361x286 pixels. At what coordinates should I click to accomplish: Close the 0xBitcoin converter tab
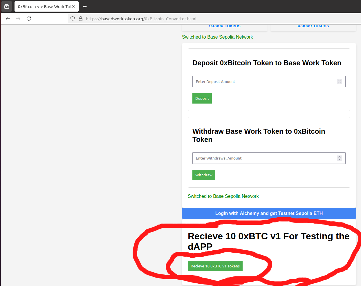click(x=73, y=6)
